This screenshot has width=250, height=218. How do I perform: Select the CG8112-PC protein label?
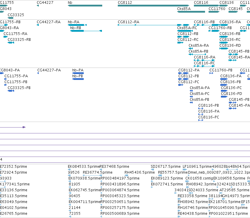189,82
